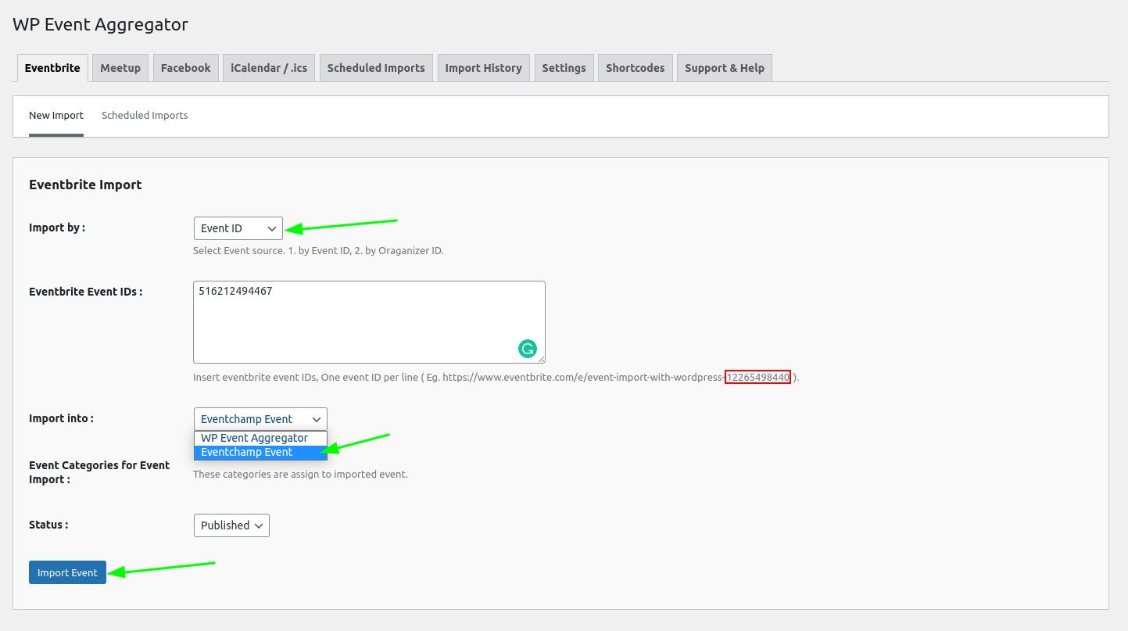The image size is (1128, 631).
Task: Click the Grammarly icon in the textarea
Action: (x=528, y=349)
